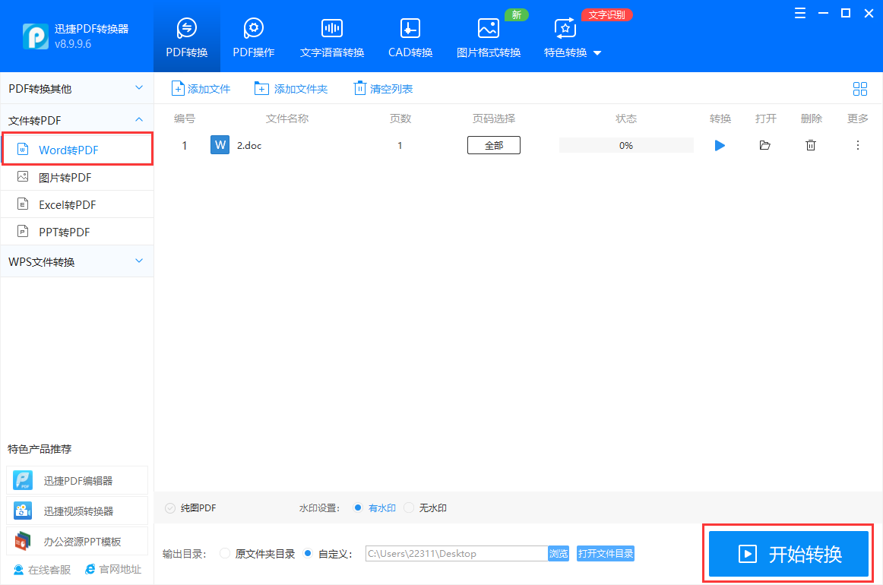The height and width of the screenshot is (585, 883).
Task: Click 浏览 to choose output folder
Action: 559,553
